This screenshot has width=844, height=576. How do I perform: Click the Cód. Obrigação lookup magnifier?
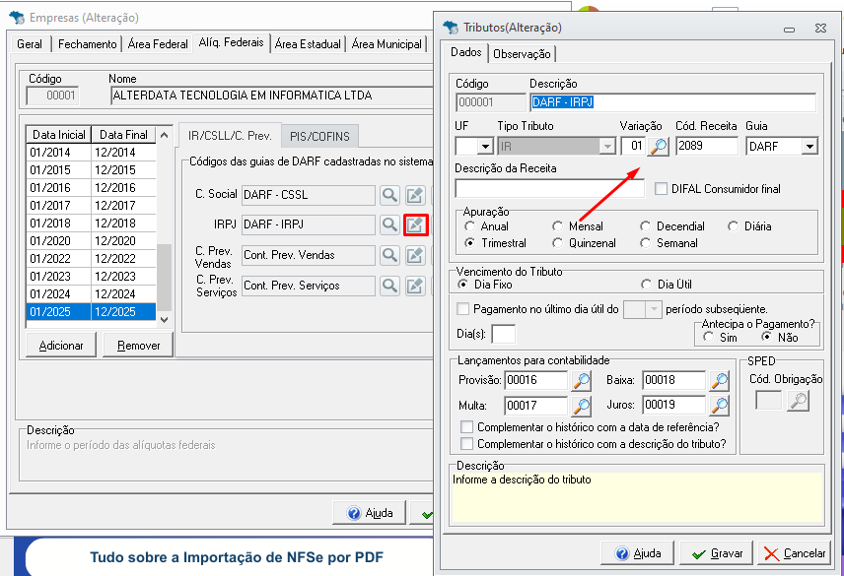pyautogui.click(x=798, y=401)
